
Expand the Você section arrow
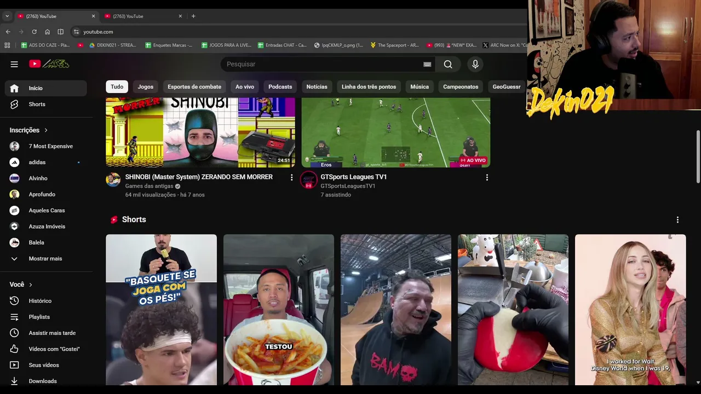[x=31, y=285]
